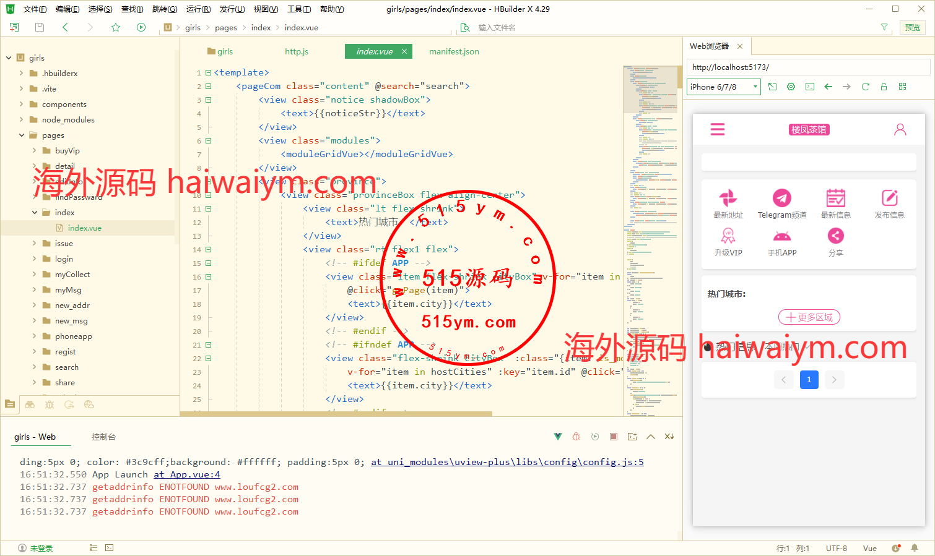Click the 预览 preview button
The height and width of the screenshot is (556, 935).
tap(912, 27)
